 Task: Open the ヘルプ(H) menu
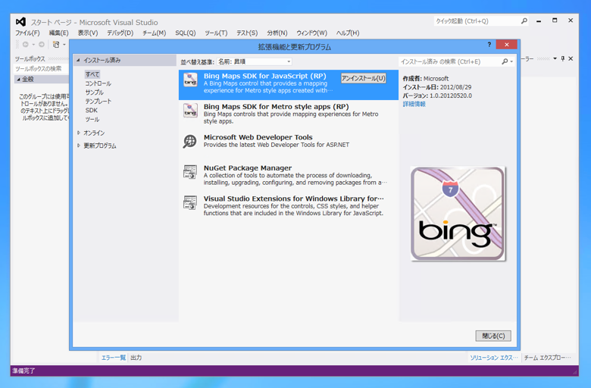[x=348, y=33]
